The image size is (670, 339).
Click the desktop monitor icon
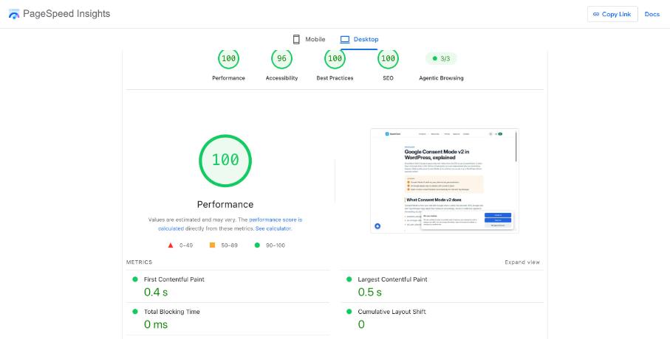click(x=345, y=39)
